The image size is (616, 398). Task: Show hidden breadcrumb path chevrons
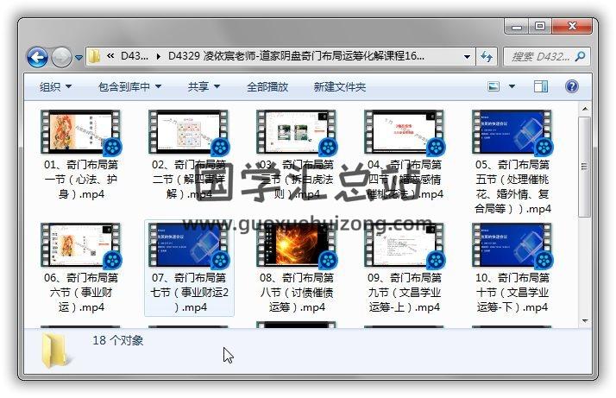click(110, 56)
